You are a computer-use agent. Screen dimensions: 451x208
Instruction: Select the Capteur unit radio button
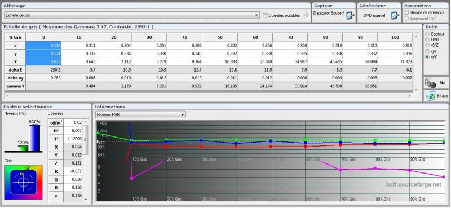[427, 34]
